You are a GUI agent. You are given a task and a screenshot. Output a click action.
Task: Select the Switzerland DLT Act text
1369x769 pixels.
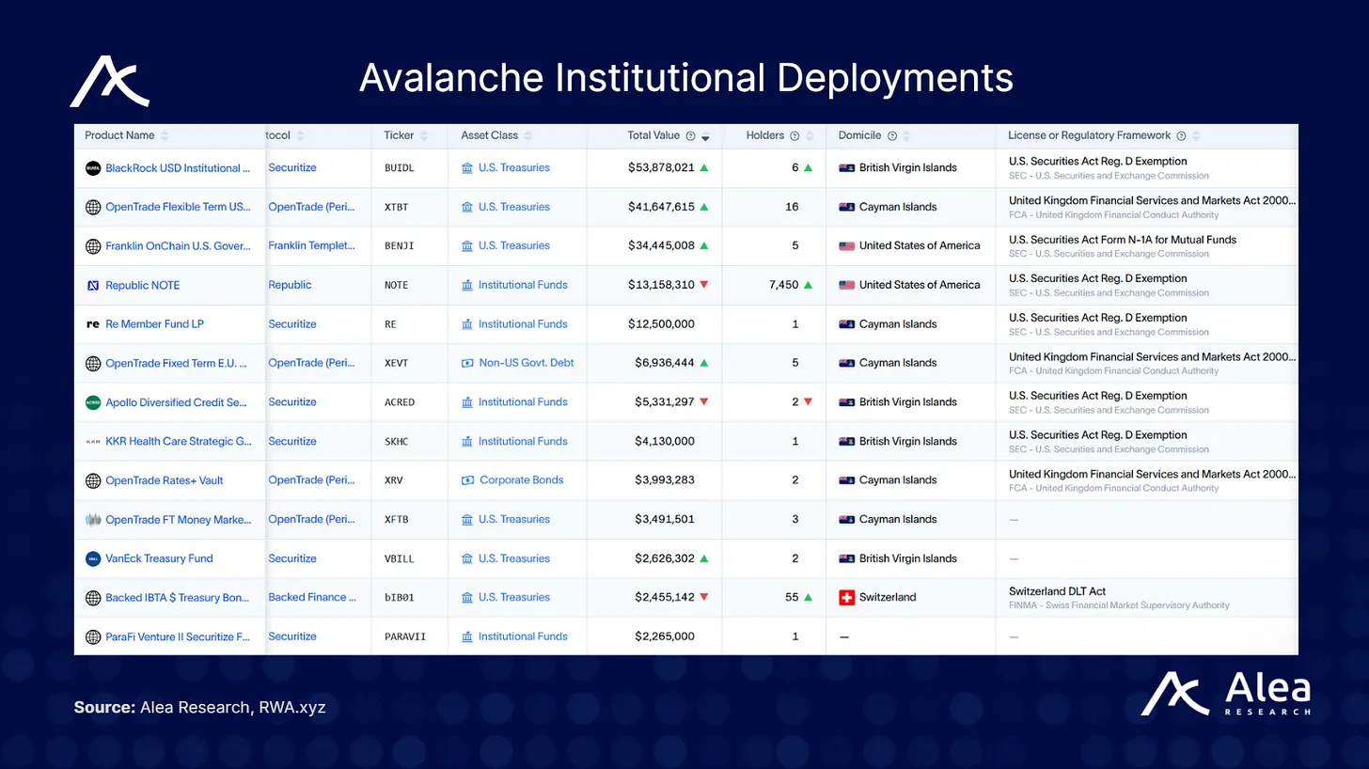(1057, 591)
